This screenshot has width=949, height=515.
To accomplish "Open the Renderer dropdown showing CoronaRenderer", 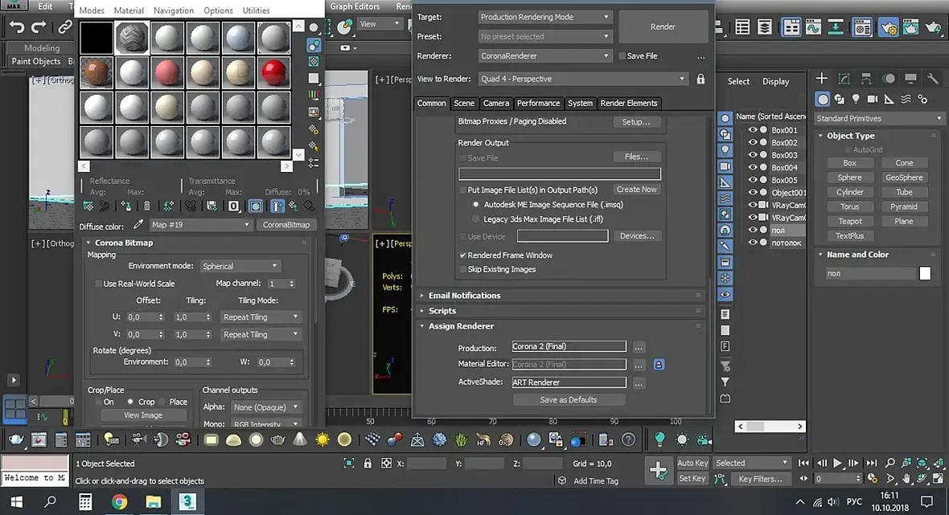I will (x=545, y=56).
